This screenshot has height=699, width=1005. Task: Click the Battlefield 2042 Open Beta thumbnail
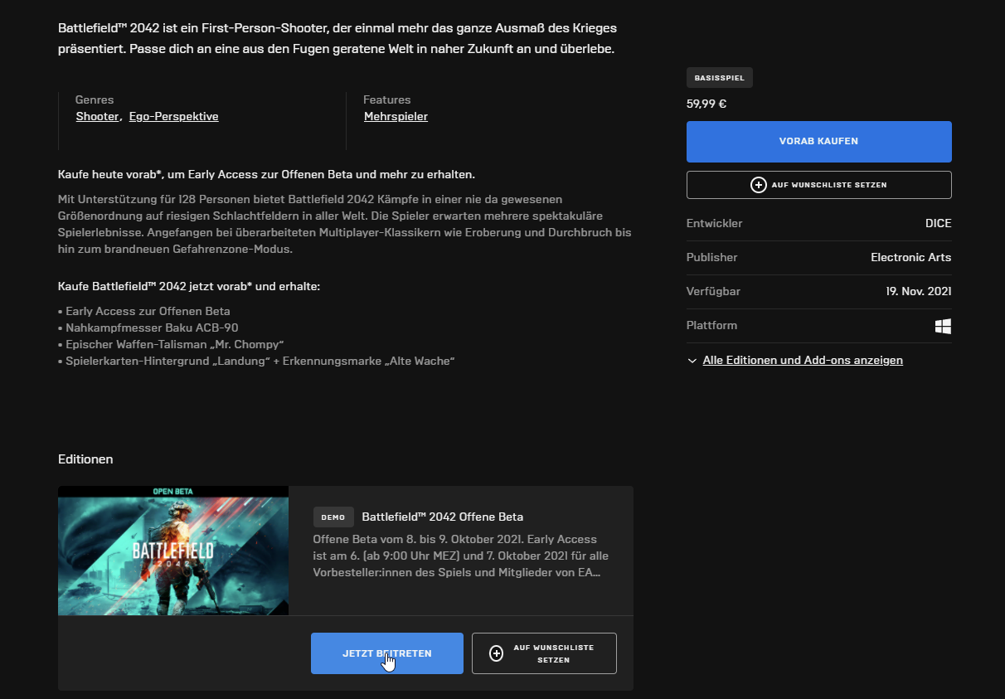click(x=173, y=551)
